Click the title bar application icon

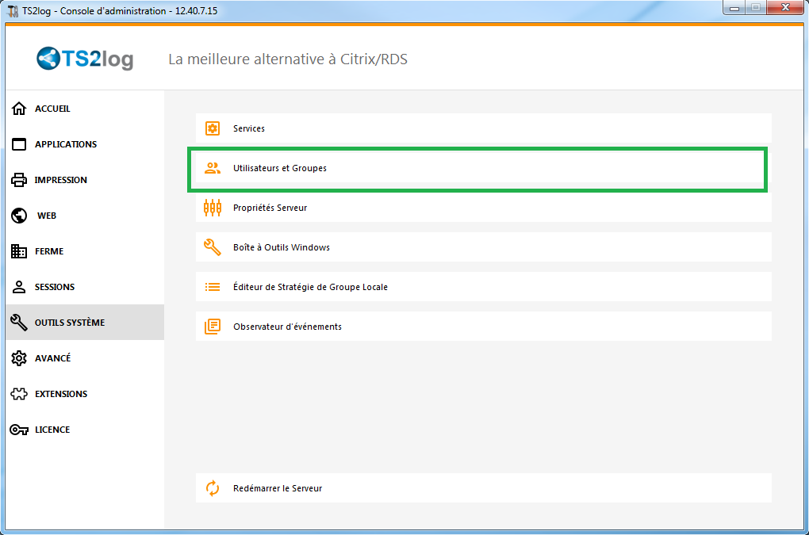pos(13,11)
